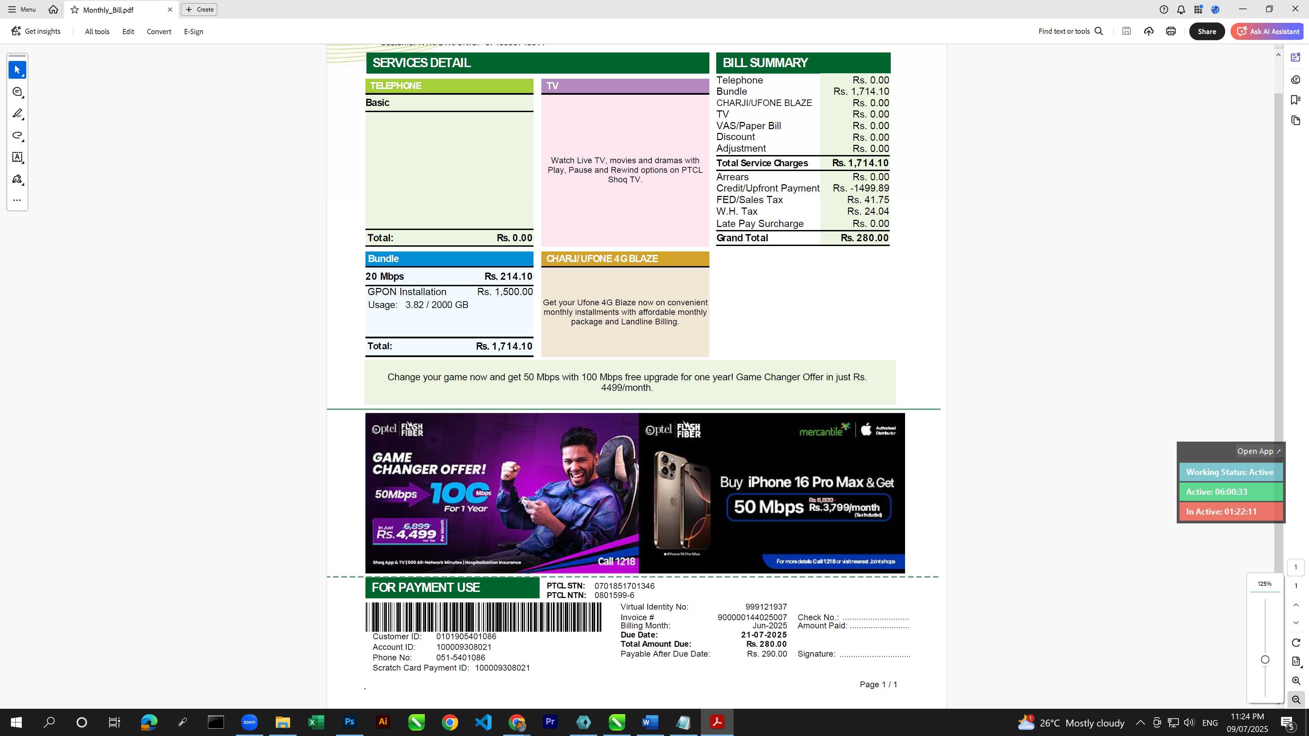Adjust the vertical zoom slider handle
This screenshot has width=1309, height=736.
click(1265, 660)
